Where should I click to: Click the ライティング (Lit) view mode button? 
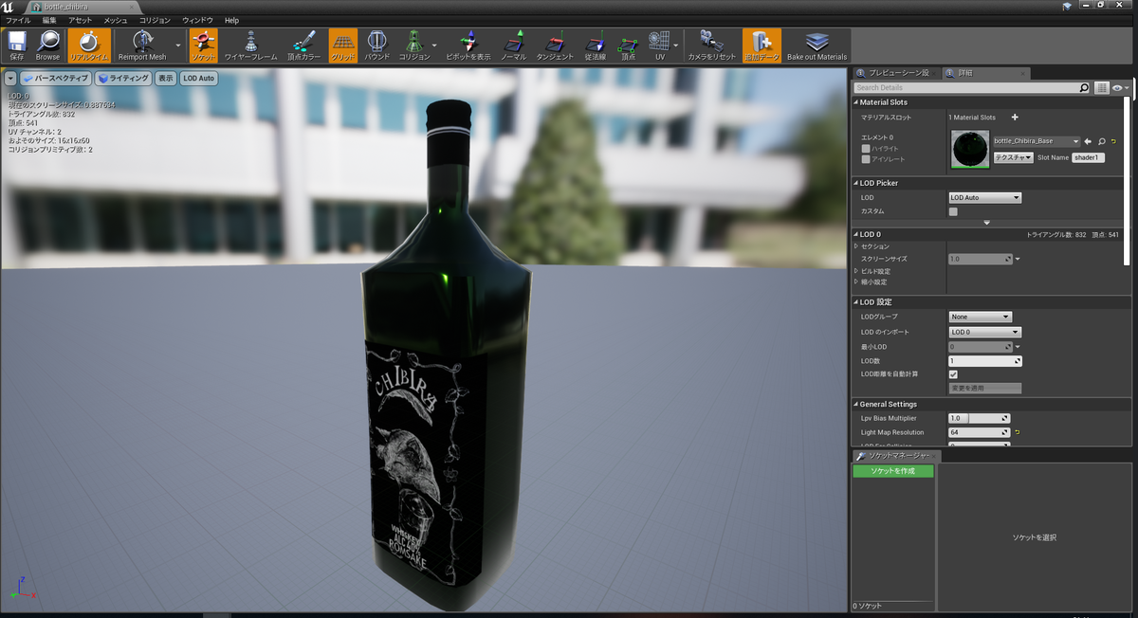(123, 78)
